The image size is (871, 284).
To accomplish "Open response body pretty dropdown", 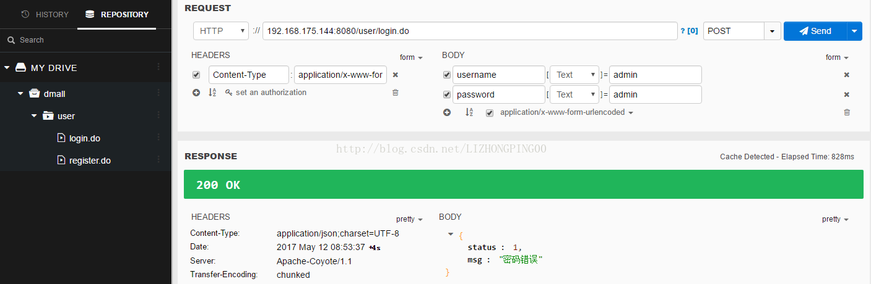I will [836, 219].
